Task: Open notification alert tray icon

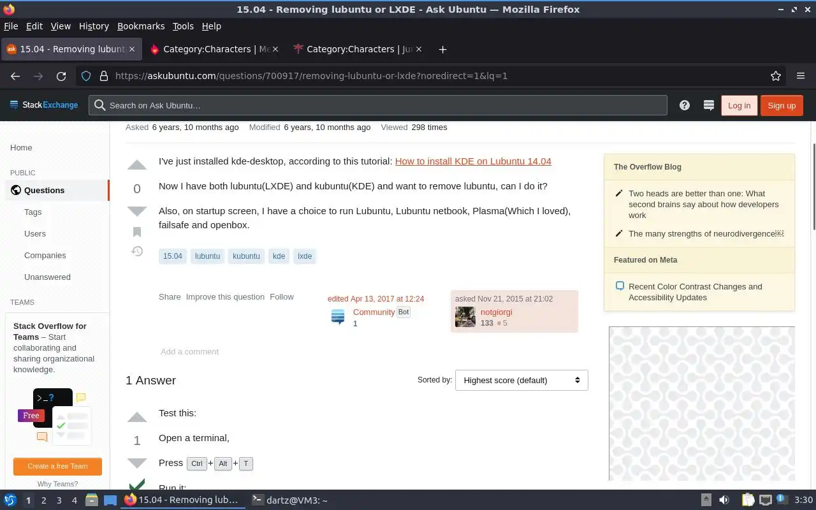Action: [782, 500]
